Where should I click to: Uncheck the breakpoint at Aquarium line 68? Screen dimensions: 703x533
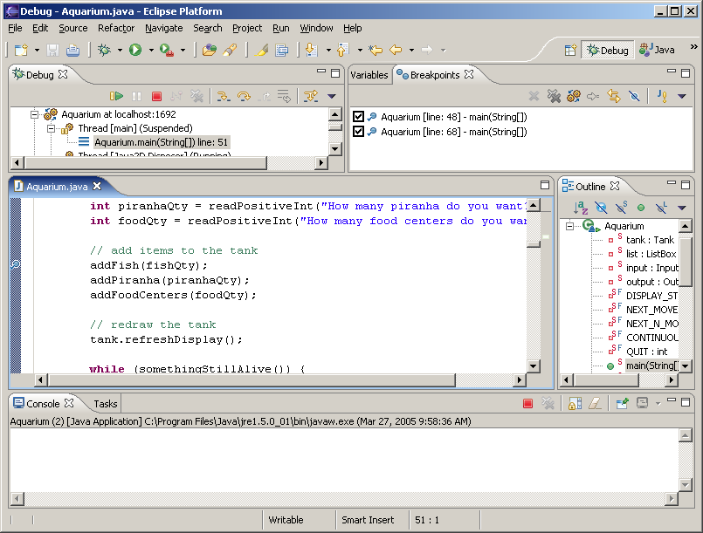click(358, 132)
